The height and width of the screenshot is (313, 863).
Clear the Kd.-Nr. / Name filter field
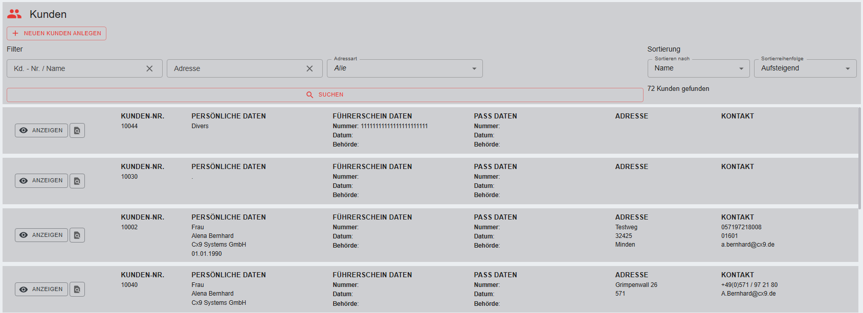click(x=149, y=68)
